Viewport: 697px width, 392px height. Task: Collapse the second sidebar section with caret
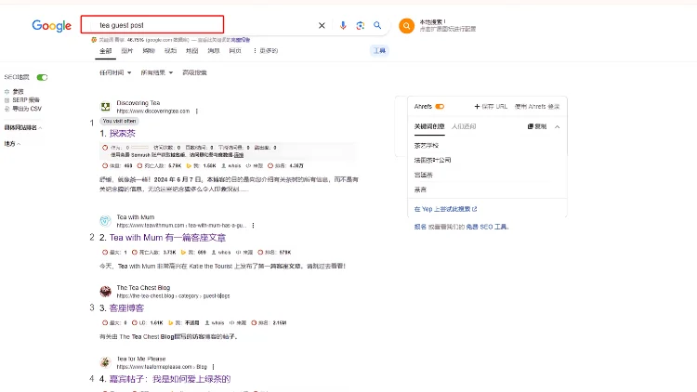[x=19, y=144]
